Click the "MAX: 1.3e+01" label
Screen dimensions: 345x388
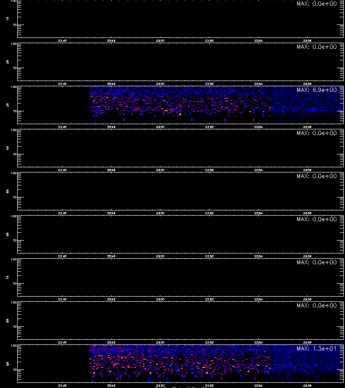(x=317, y=348)
